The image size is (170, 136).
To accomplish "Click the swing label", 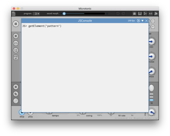I will point(89,116).
